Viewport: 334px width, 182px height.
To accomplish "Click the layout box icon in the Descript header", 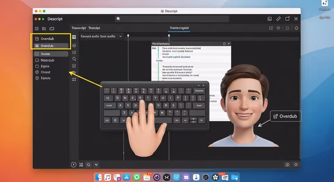I will 269,19.
